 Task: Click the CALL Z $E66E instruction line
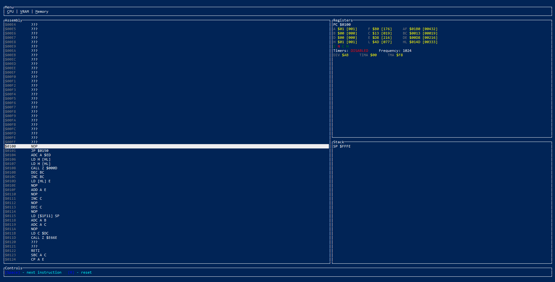point(44,238)
